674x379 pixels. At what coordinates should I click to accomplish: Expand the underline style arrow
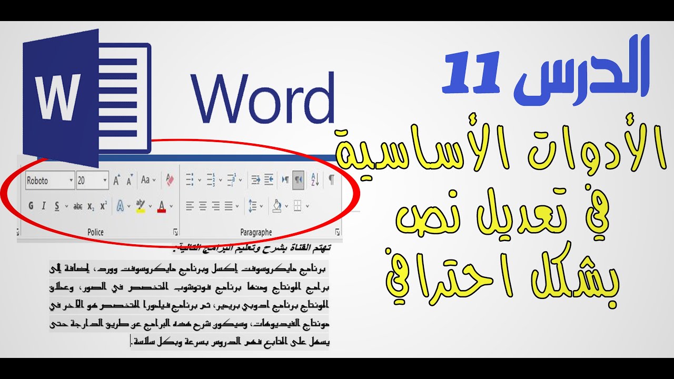tap(66, 206)
